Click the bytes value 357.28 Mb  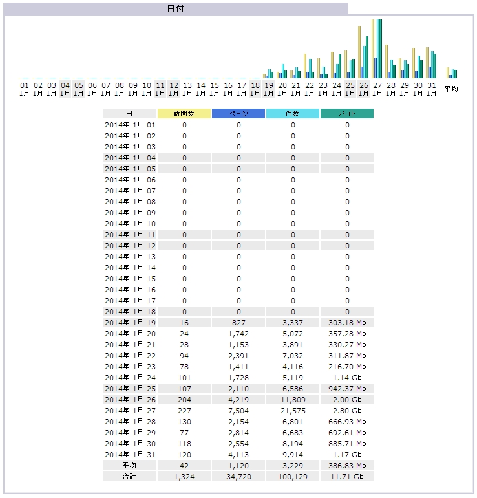click(347, 334)
